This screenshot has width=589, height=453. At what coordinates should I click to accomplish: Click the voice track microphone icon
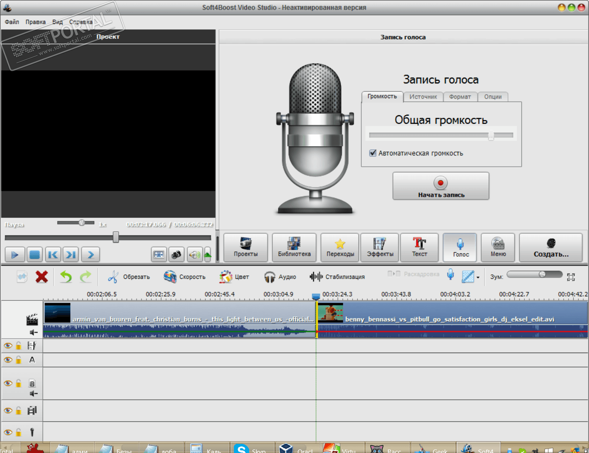point(32,432)
